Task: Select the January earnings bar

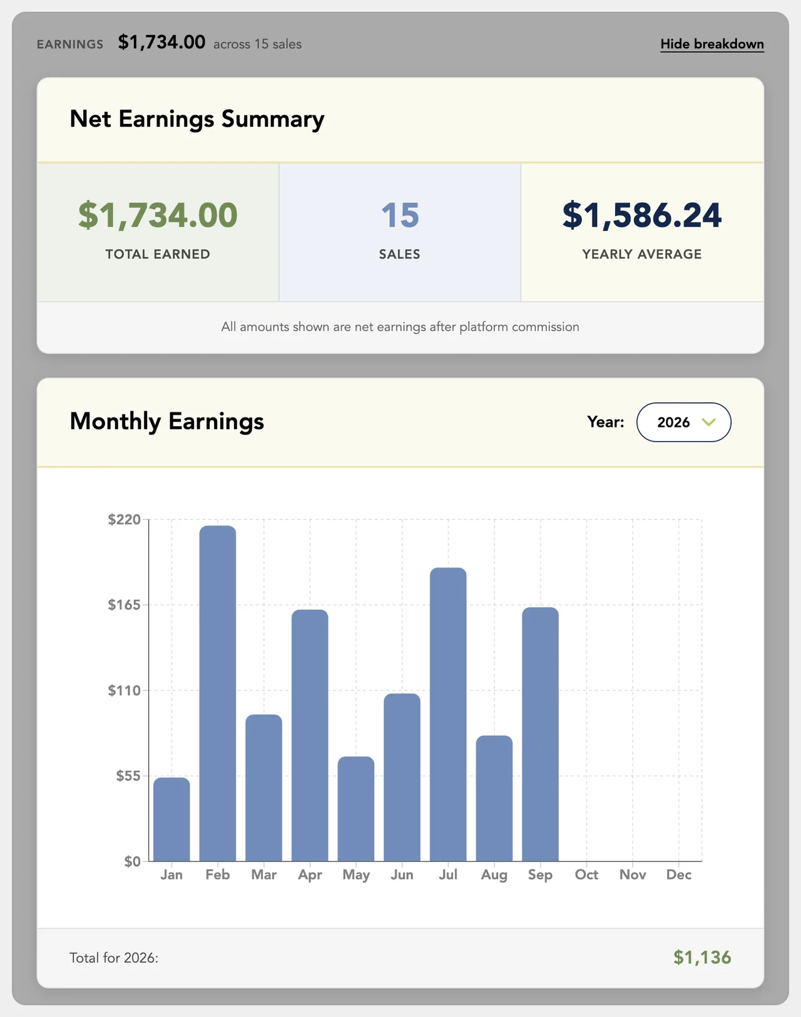Action: click(171, 819)
